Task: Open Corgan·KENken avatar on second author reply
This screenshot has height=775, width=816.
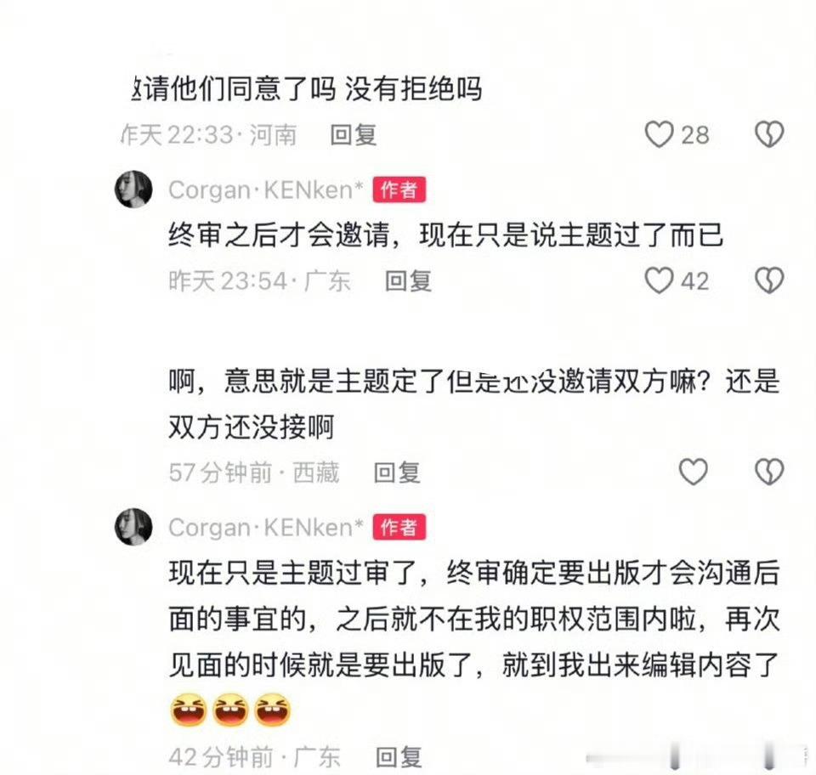Action: point(133,527)
